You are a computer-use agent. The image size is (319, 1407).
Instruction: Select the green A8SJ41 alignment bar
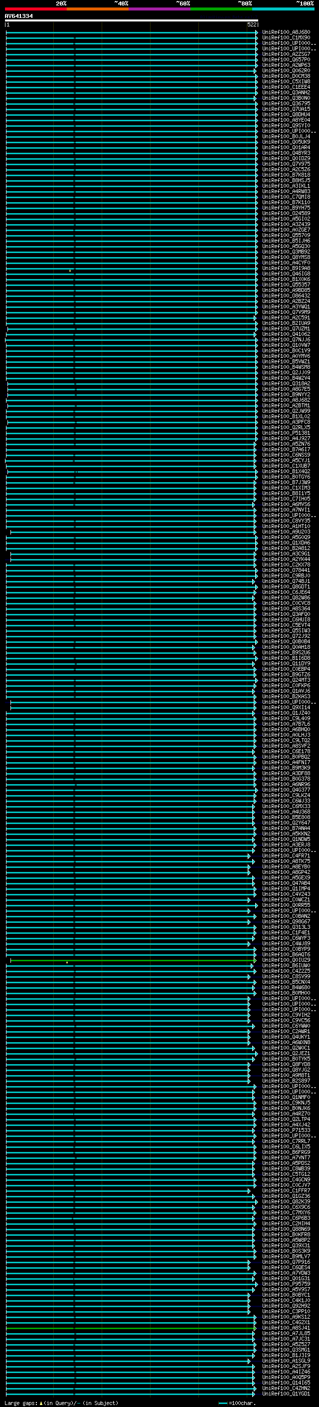pos(131,1328)
